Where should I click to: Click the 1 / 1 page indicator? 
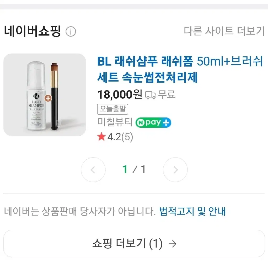coord(134,170)
